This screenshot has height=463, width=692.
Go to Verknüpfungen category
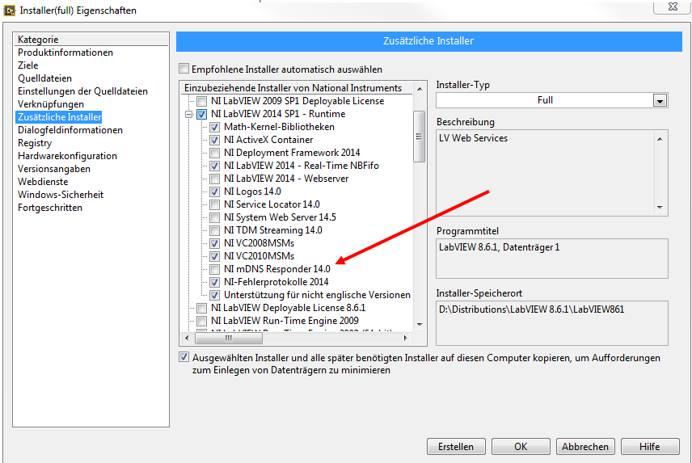point(51,104)
